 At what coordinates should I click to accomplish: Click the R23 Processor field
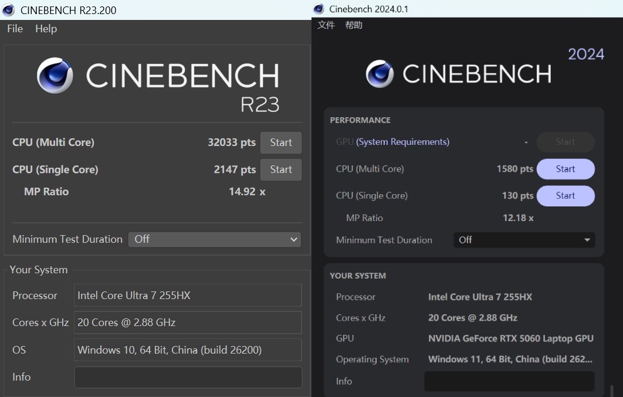point(188,296)
